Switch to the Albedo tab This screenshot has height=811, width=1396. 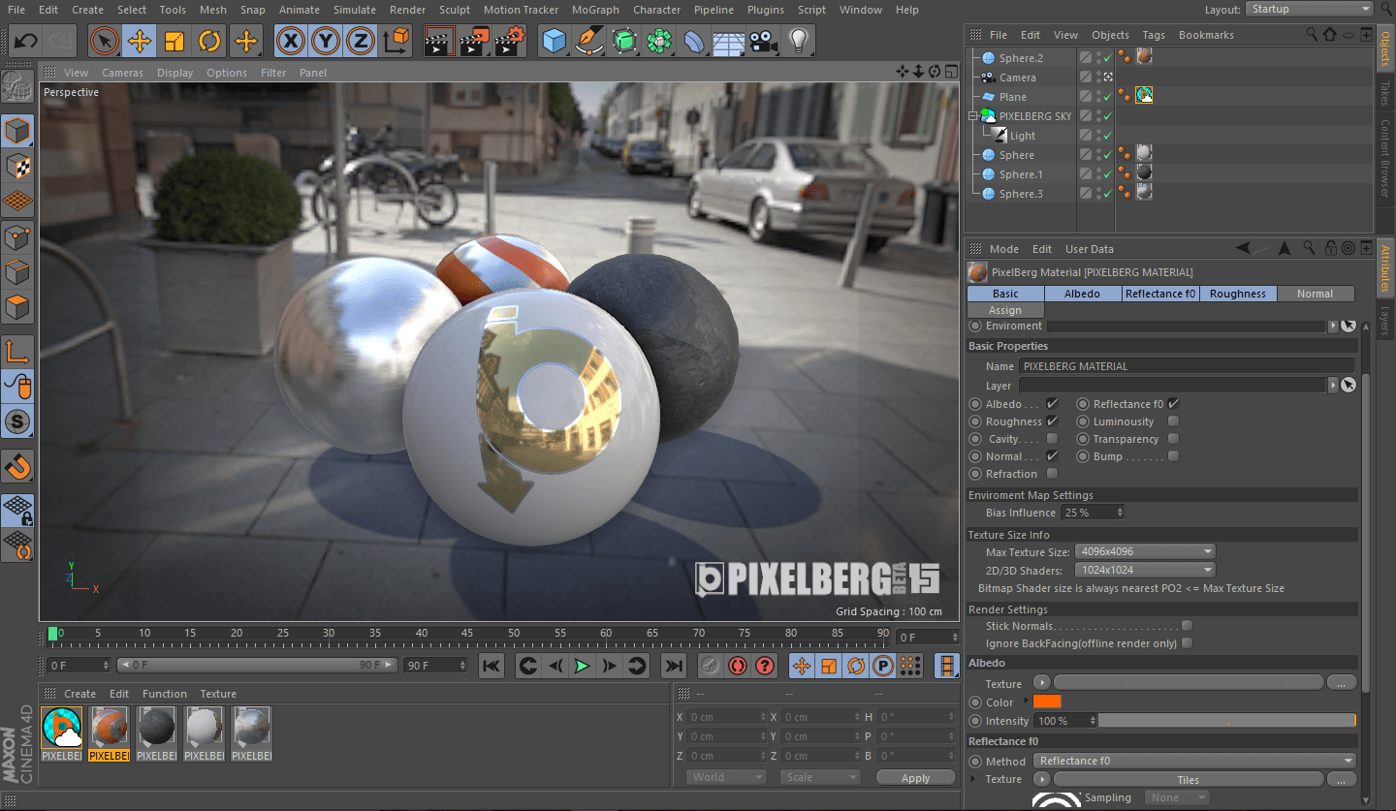pos(1082,294)
